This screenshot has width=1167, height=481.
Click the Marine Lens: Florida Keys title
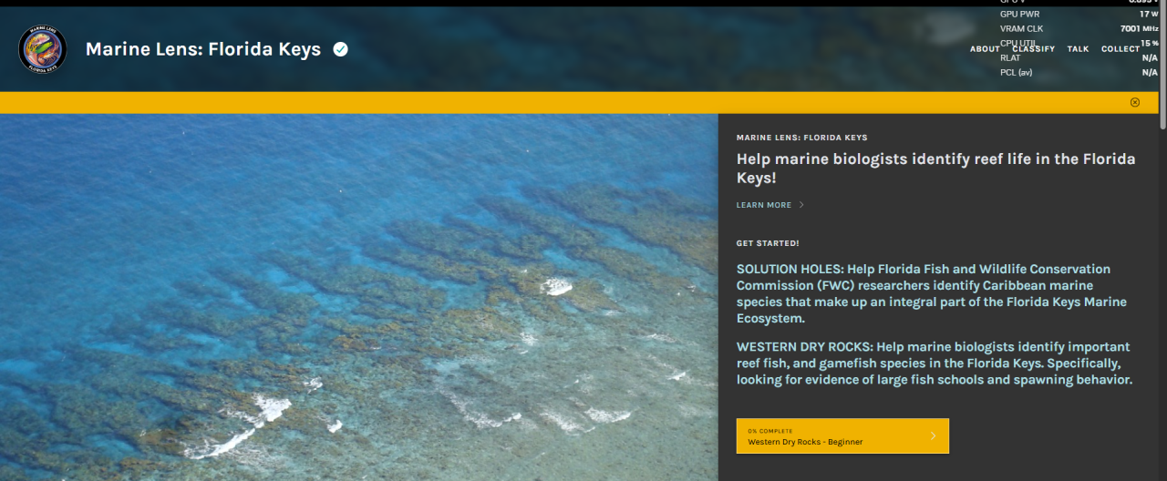tap(203, 49)
